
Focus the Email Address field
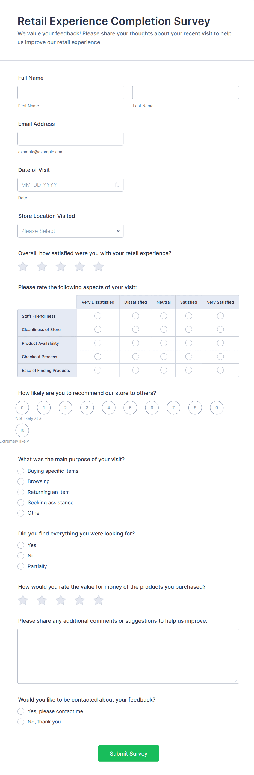click(70, 139)
